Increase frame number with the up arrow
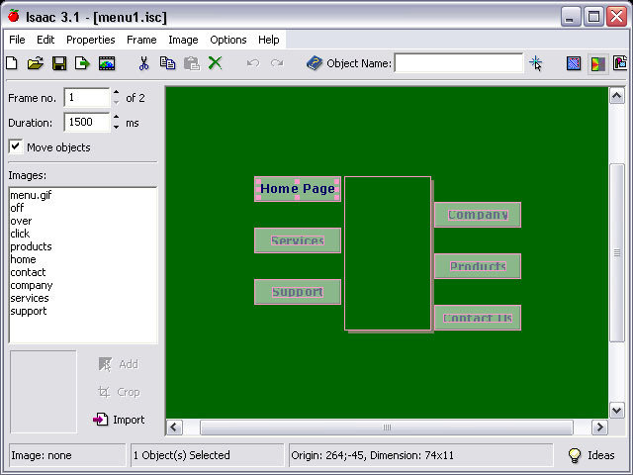 point(117,92)
